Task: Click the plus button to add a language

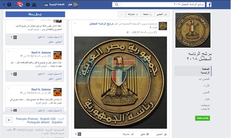Action: (9, 120)
